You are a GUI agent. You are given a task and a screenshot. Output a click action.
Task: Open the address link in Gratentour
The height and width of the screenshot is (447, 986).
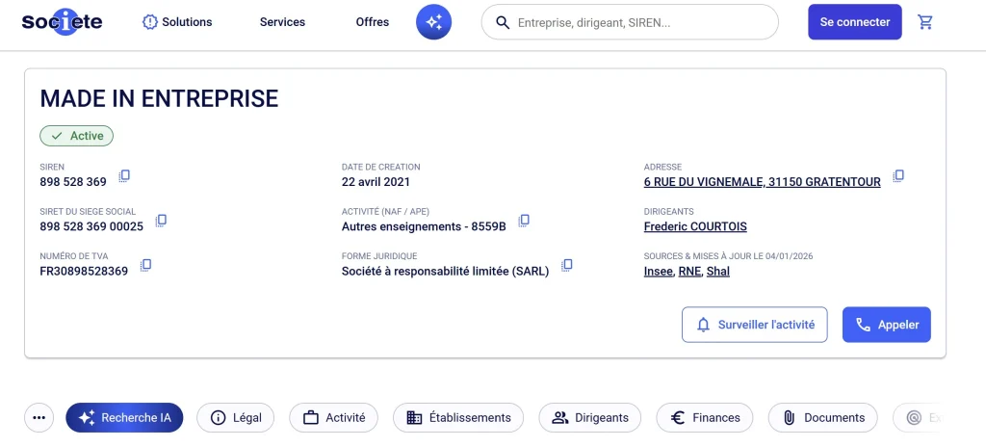763,182
